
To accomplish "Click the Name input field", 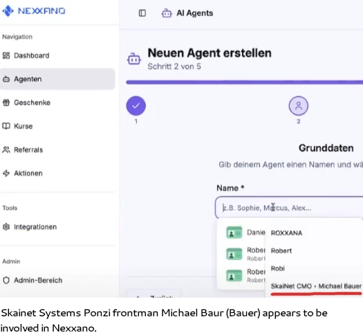I will 289,208.
